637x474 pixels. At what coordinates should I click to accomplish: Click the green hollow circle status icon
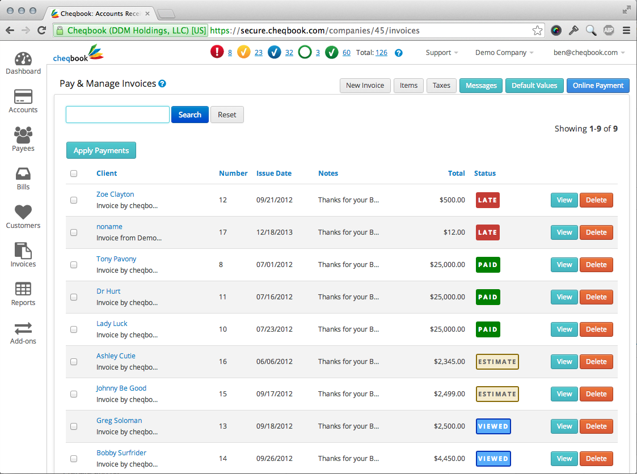click(x=305, y=52)
